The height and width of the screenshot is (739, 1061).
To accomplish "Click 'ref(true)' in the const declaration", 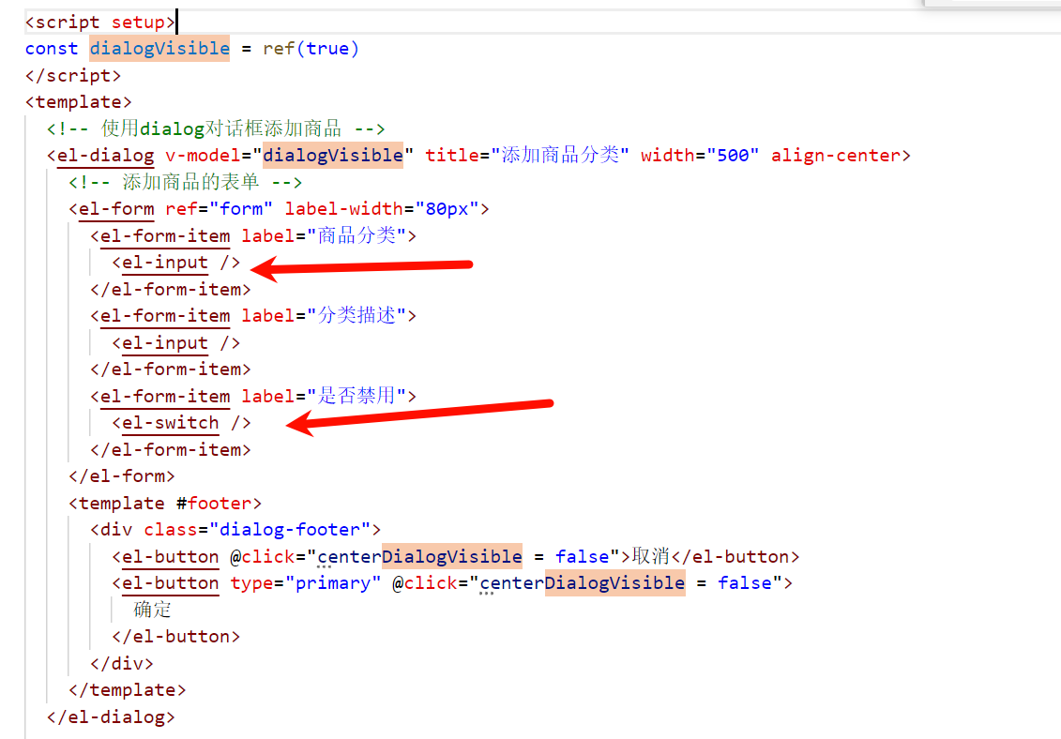I will pyautogui.click(x=311, y=49).
